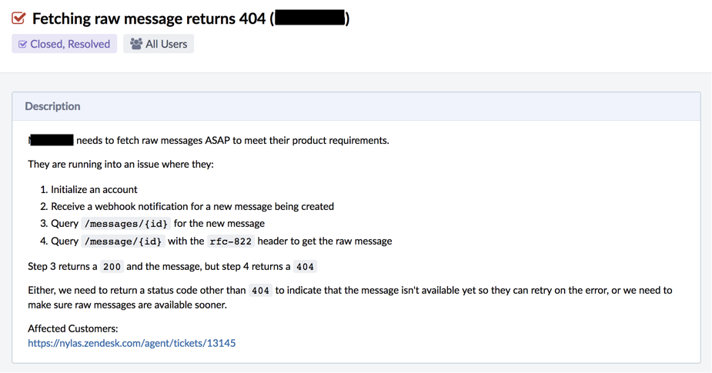712x373 pixels.
Task: Open the nylas.zendesk.com ticket 13145 link
Action: point(132,343)
